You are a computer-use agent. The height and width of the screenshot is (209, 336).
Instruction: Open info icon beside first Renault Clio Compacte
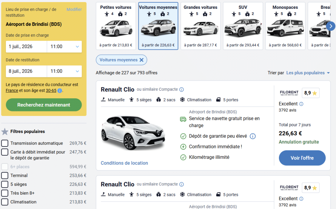pos(181,89)
